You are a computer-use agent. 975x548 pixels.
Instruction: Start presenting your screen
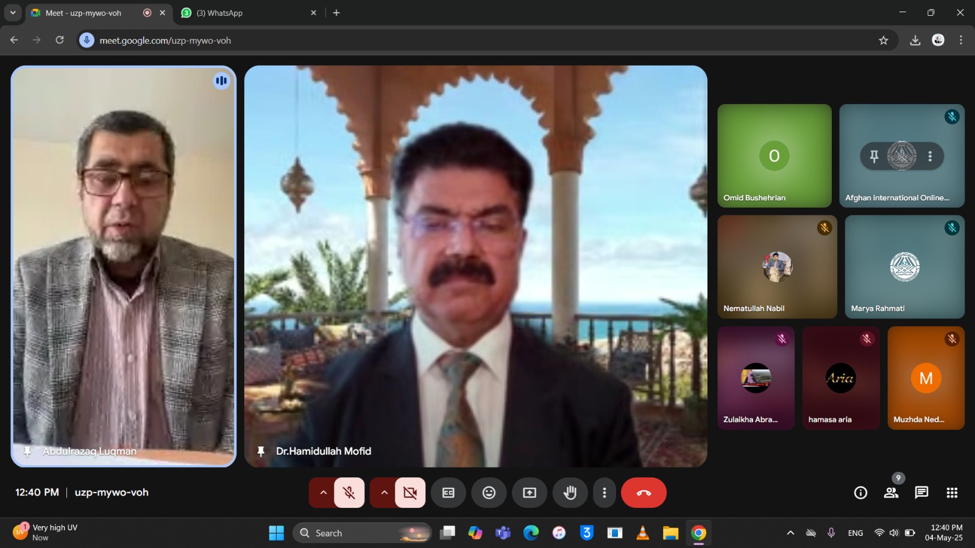(x=530, y=493)
